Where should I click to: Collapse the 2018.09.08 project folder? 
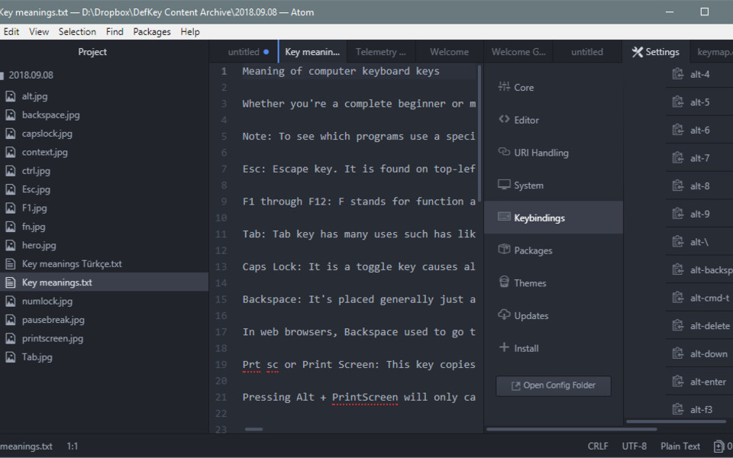(31, 76)
